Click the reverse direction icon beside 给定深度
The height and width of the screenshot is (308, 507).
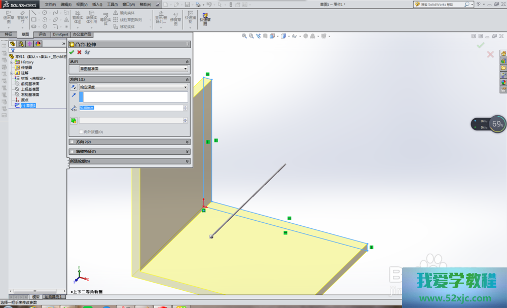point(73,87)
